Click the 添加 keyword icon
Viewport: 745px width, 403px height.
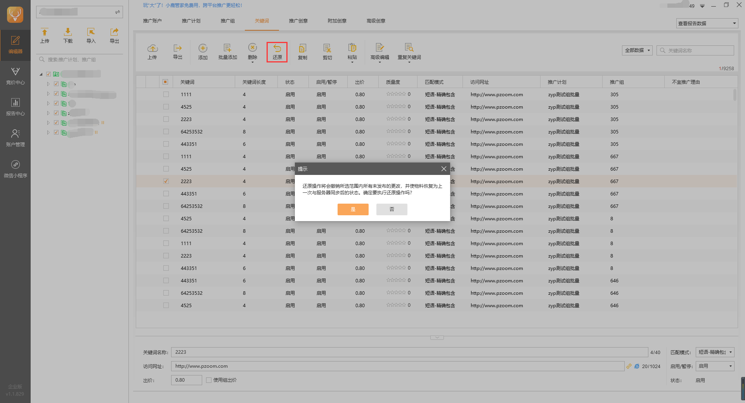tap(203, 48)
